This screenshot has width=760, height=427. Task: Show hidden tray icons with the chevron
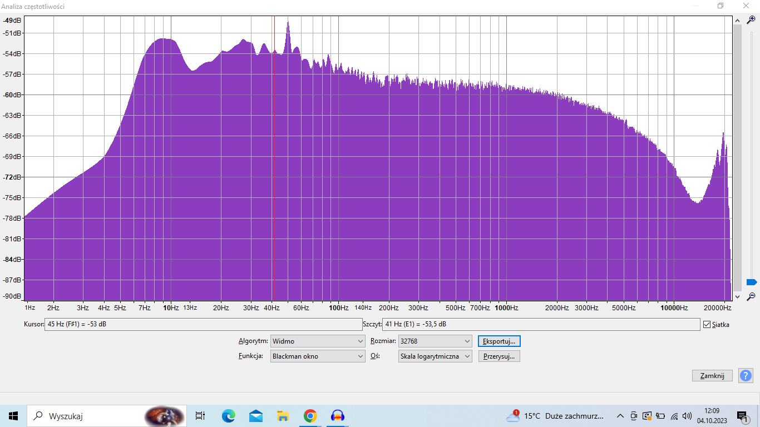tap(620, 416)
